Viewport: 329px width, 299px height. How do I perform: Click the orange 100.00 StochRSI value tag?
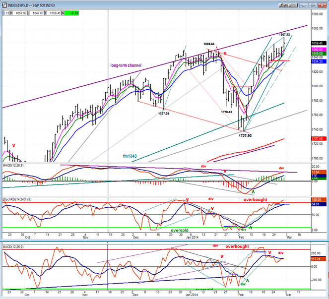[x=319, y=200]
